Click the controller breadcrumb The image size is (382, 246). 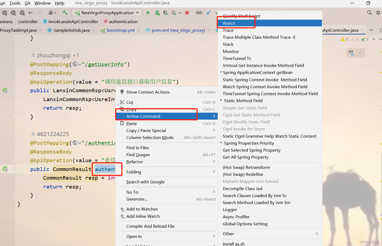28,22
